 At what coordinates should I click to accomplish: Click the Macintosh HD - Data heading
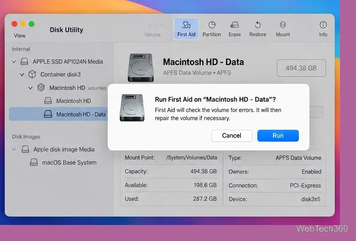point(203,62)
